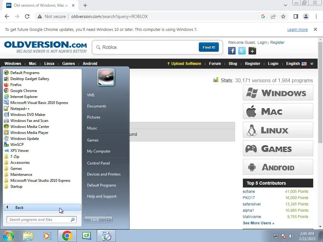Reload the page in Chrome
This screenshot has width=323, height=242.
[x=27, y=16]
